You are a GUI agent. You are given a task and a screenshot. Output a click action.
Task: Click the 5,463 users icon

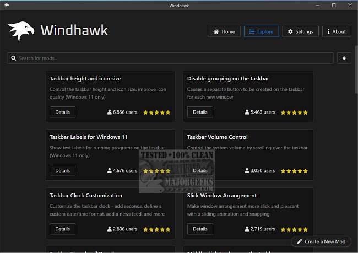247,112
